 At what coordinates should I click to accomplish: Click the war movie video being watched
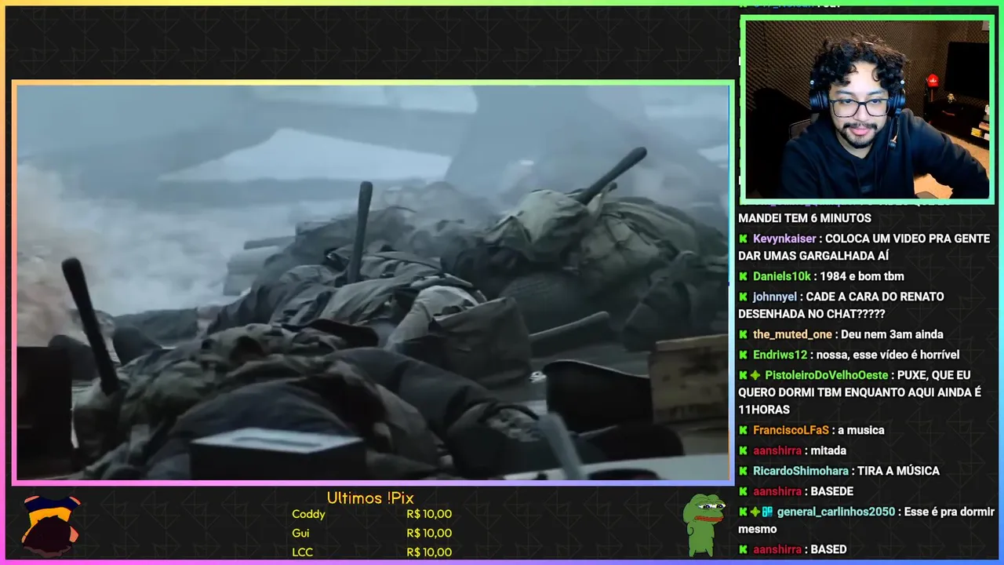(373, 282)
